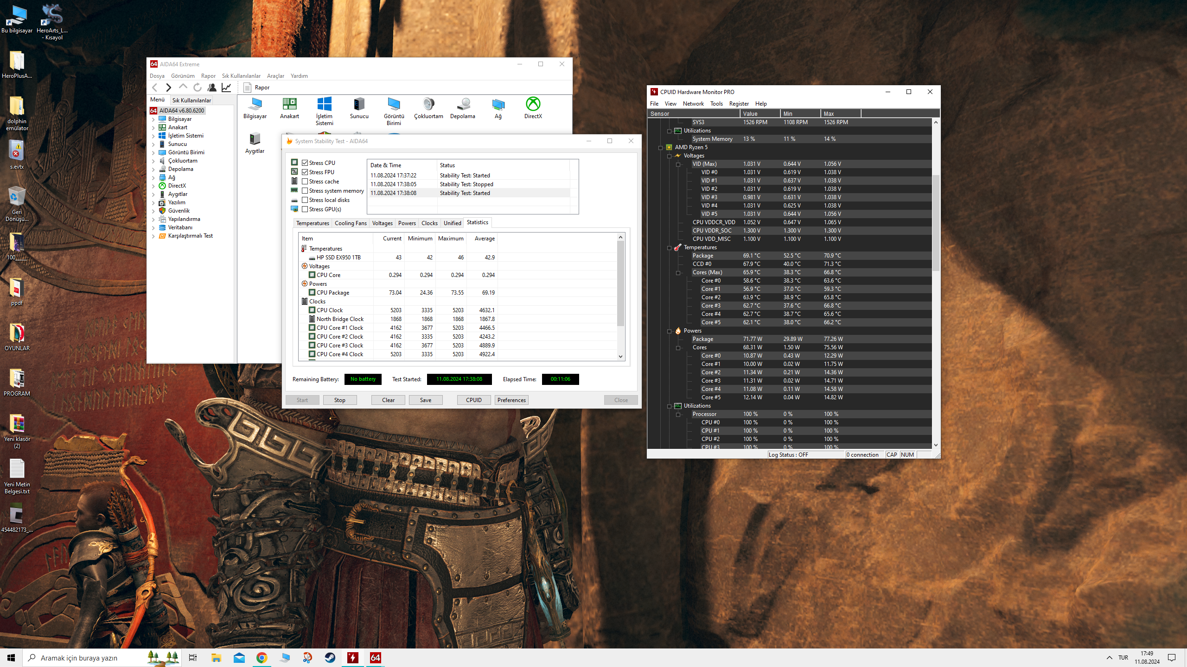Click the back arrow in AIDA64 toolbar

[x=155, y=88]
